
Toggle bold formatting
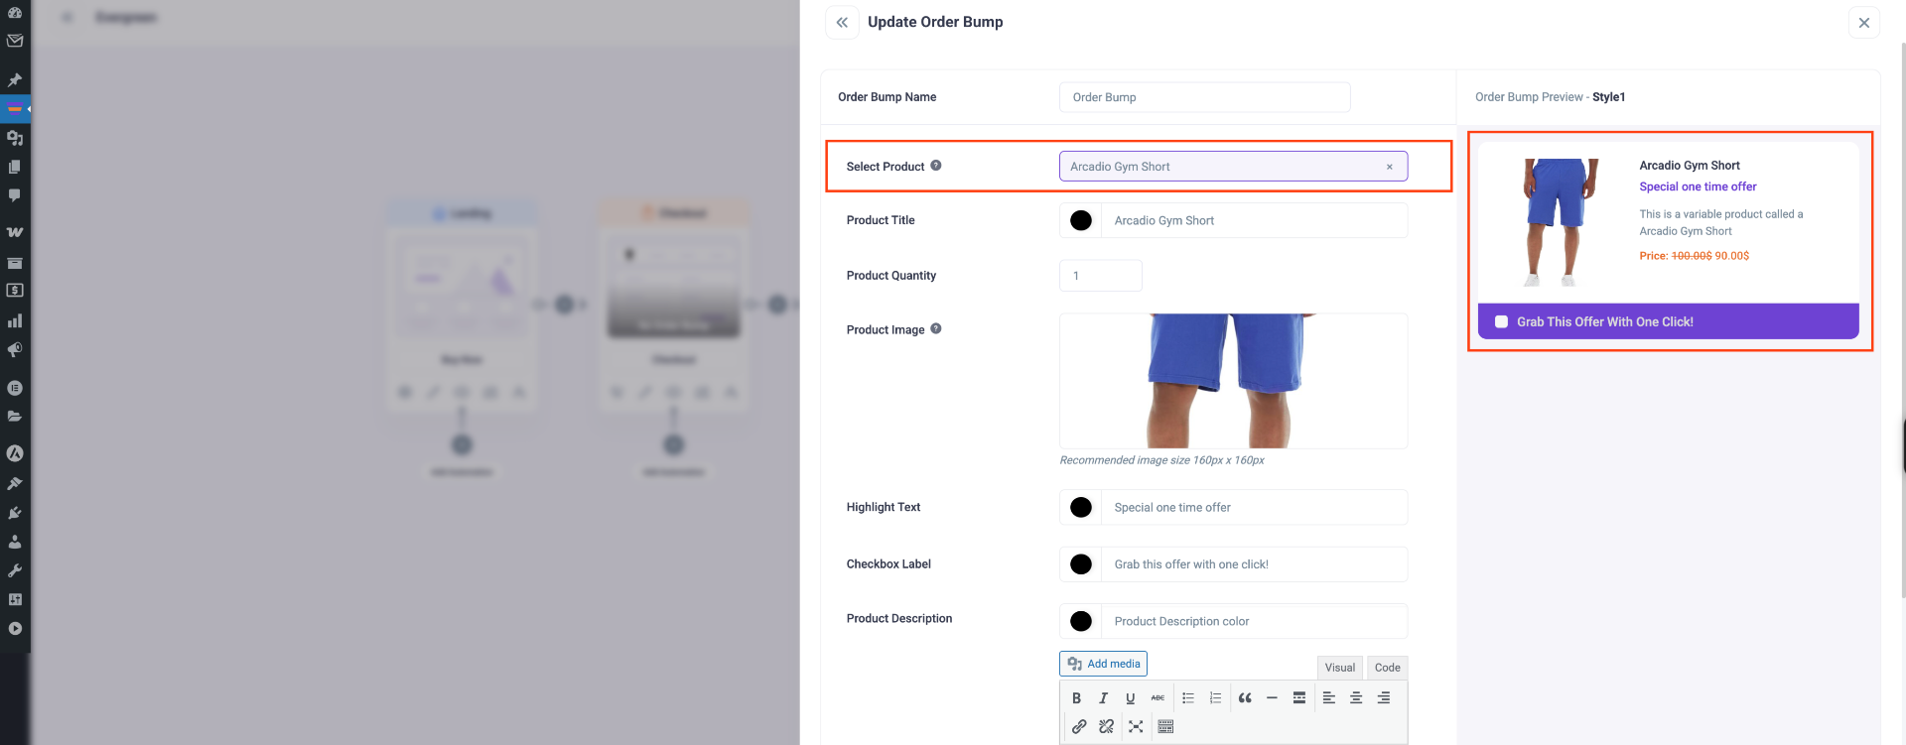tap(1076, 698)
